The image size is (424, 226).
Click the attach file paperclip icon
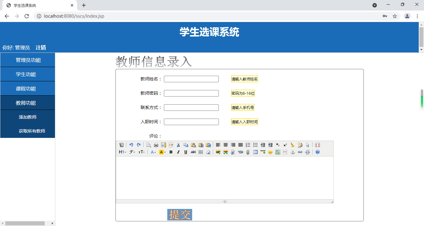[x=248, y=152]
